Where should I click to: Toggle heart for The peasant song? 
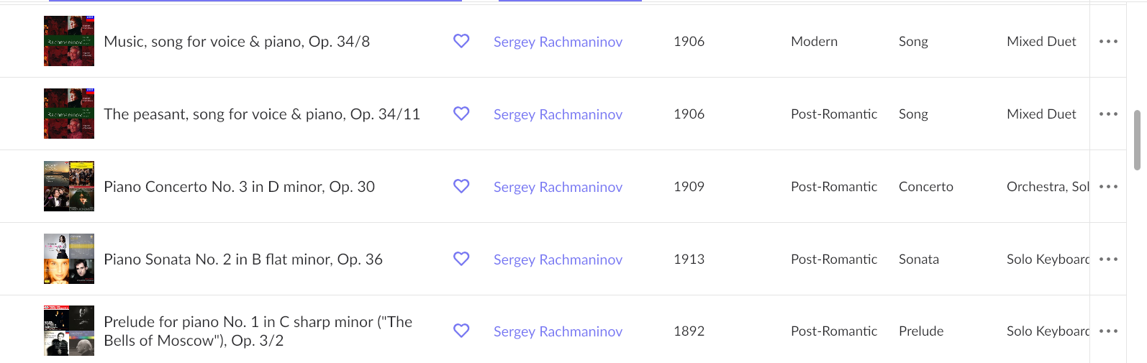(x=461, y=114)
